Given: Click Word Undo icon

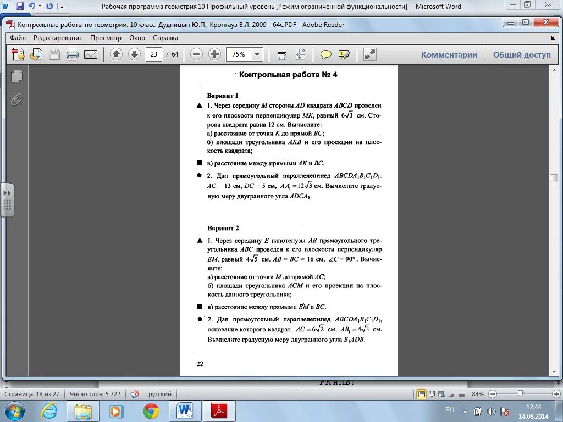Looking at the screenshot, I should (31, 6).
